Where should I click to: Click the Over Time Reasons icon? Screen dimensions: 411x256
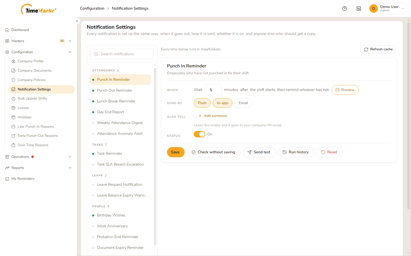point(13,145)
